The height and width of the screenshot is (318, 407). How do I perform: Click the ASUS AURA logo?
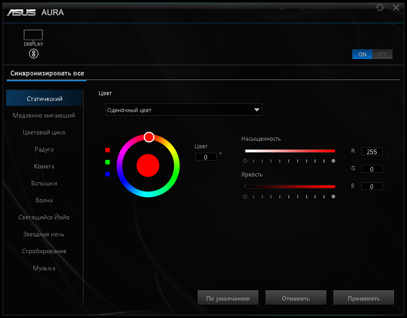point(35,12)
